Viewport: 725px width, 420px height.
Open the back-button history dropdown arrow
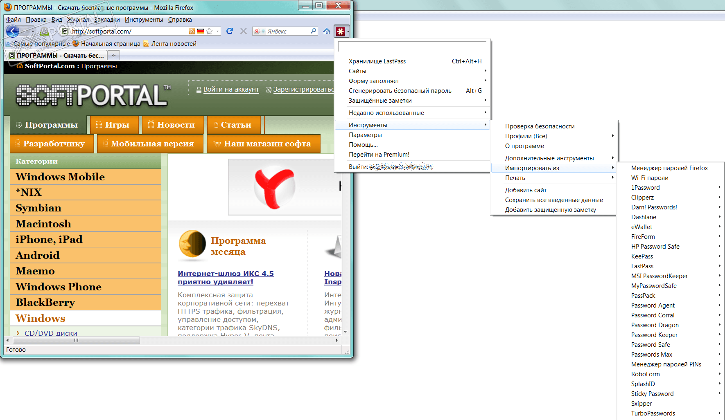tap(33, 31)
